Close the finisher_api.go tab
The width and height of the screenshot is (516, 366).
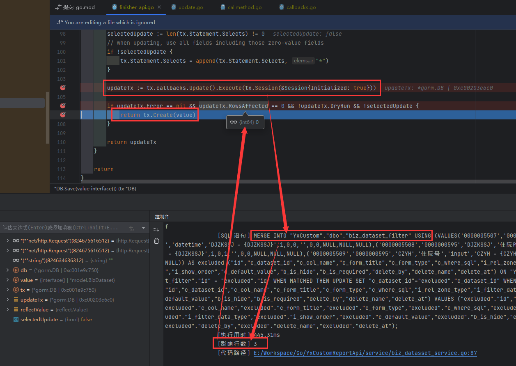pyautogui.click(x=158, y=7)
